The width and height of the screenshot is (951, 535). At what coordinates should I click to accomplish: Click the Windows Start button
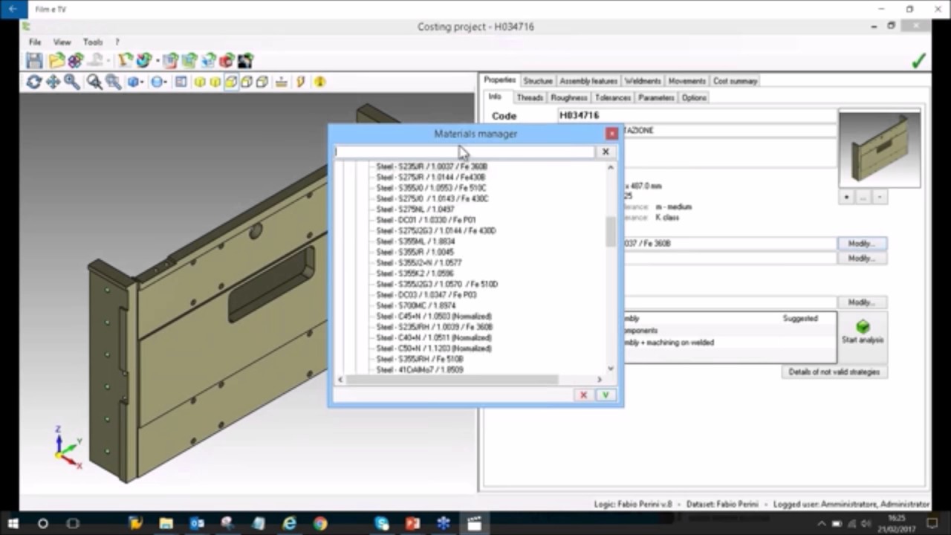pyautogui.click(x=13, y=524)
